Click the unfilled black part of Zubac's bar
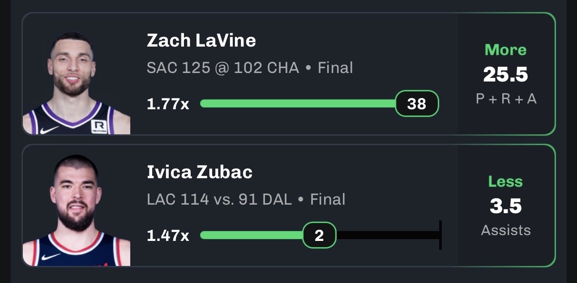The width and height of the screenshot is (577, 283). (x=388, y=235)
